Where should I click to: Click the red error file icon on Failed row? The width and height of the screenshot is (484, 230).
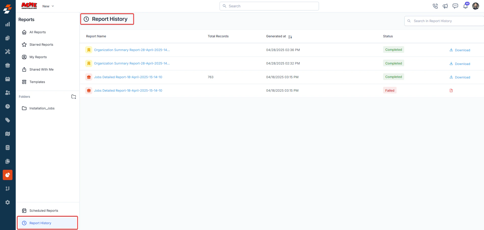[451, 91]
